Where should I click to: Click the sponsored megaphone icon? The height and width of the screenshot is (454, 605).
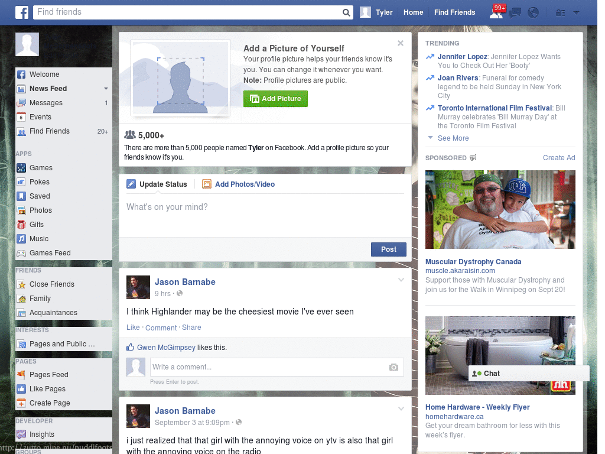click(473, 157)
